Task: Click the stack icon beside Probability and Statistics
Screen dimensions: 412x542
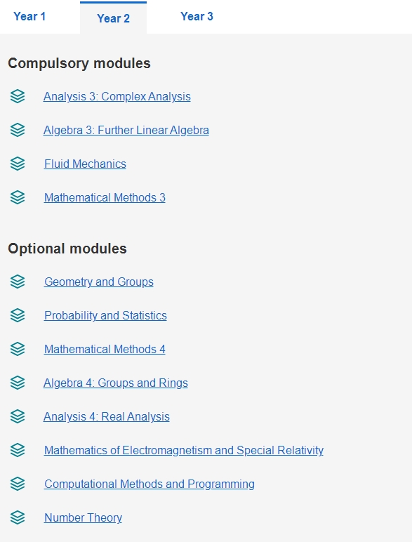Action: point(18,315)
